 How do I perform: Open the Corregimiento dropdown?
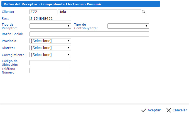pyautogui.click(x=50, y=55)
